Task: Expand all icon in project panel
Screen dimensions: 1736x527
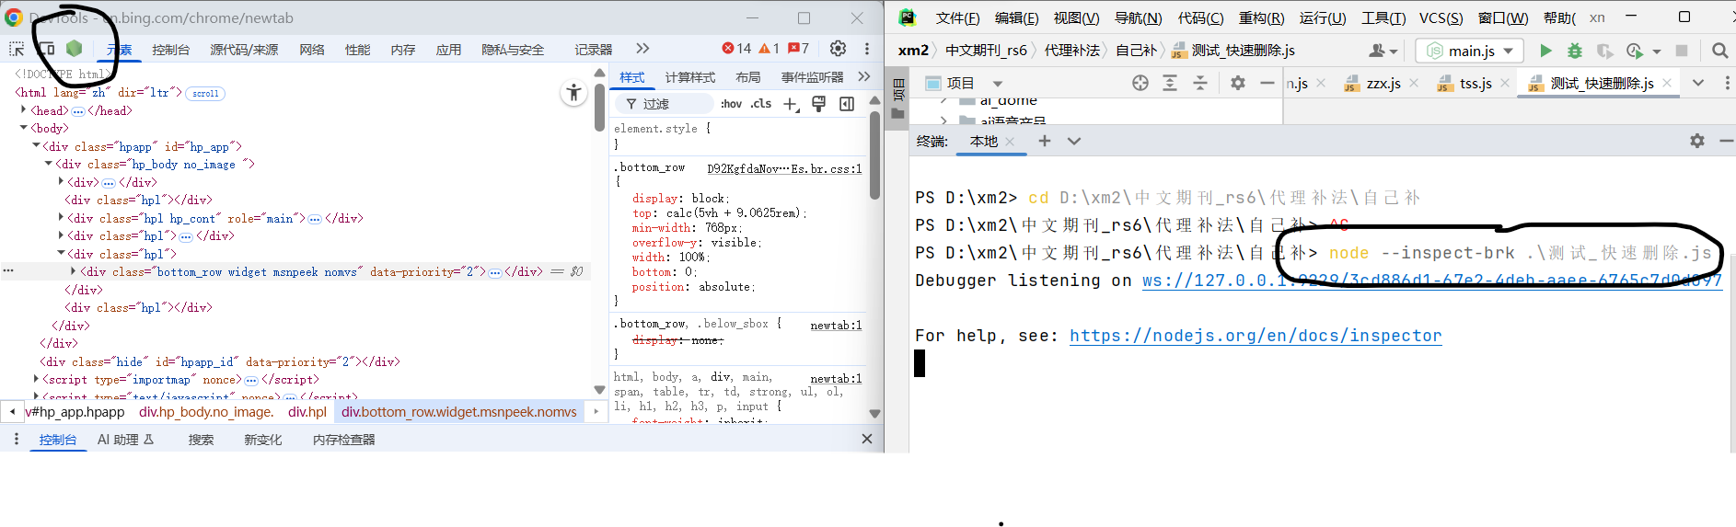Action: tap(1170, 83)
